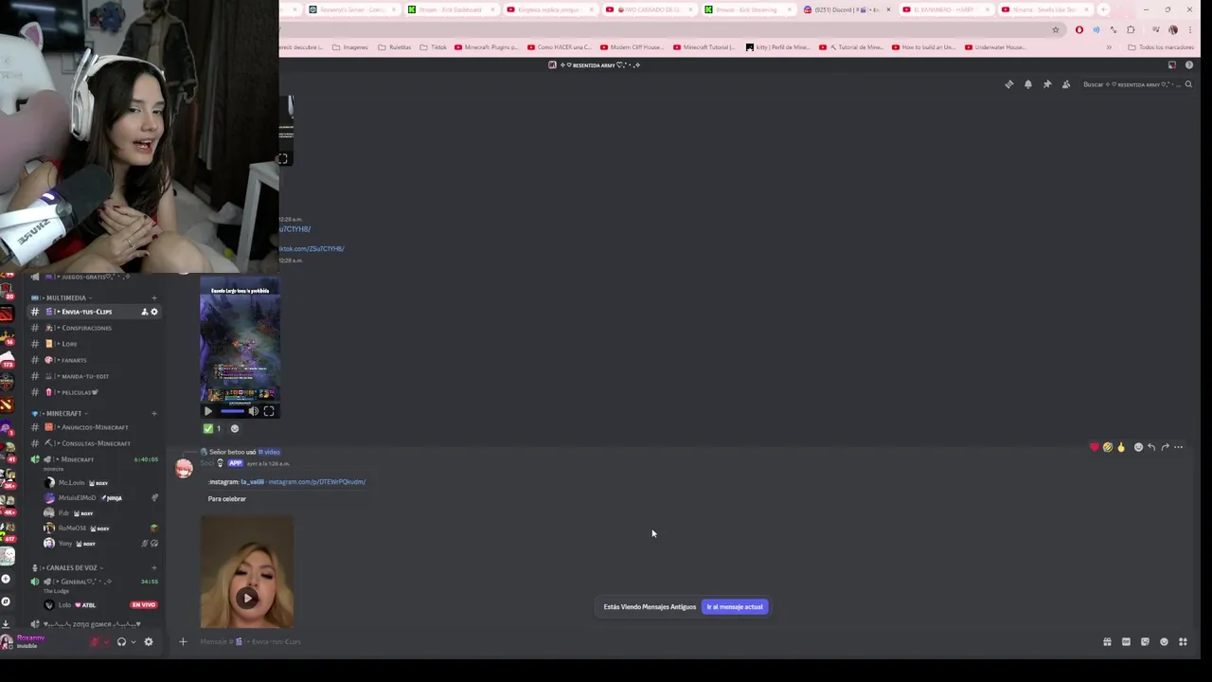The height and width of the screenshot is (682, 1212).
Task: Open the fanarts channel
Action: coord(95,360)
